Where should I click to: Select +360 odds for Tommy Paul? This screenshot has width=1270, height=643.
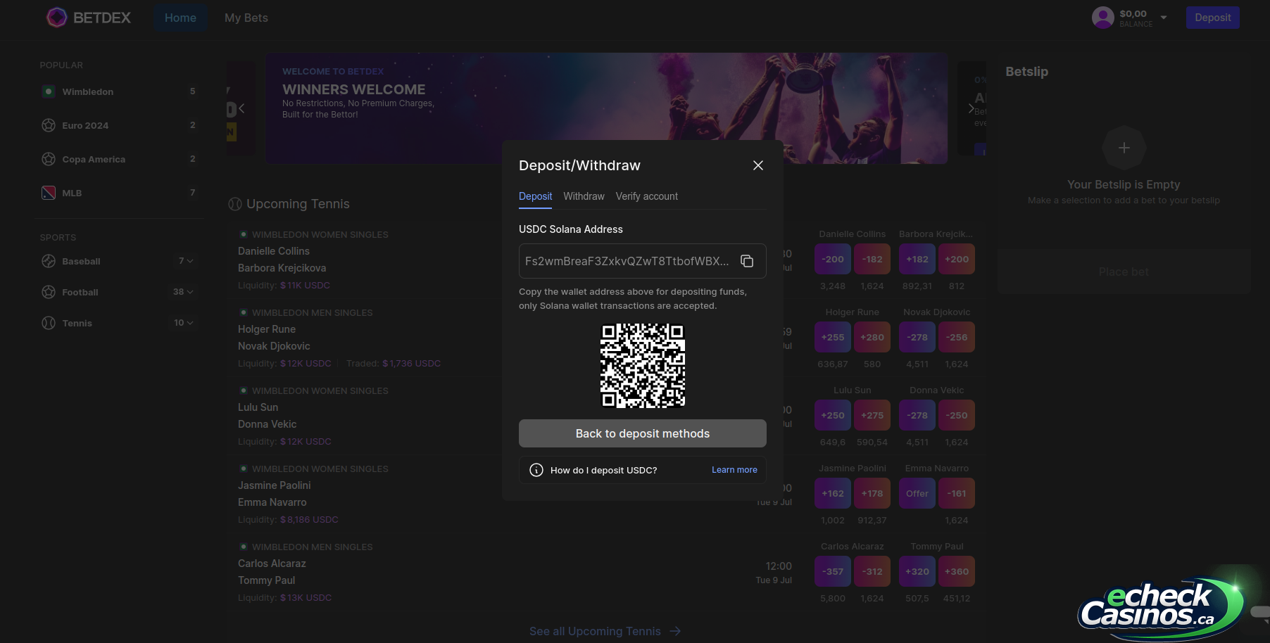click(957, 572)
